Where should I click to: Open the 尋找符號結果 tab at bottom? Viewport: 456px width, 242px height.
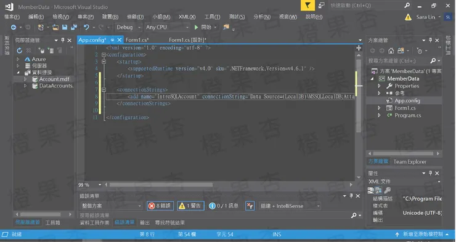pos(170,223)
